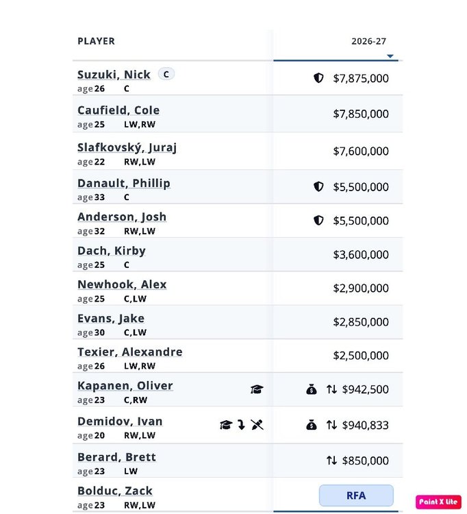Image resolution: width=467 pixels, height=514 pixels.
Task: Click the up-down arrows icon beside Berard's $850,000
Action: click(x=331, y=461)
